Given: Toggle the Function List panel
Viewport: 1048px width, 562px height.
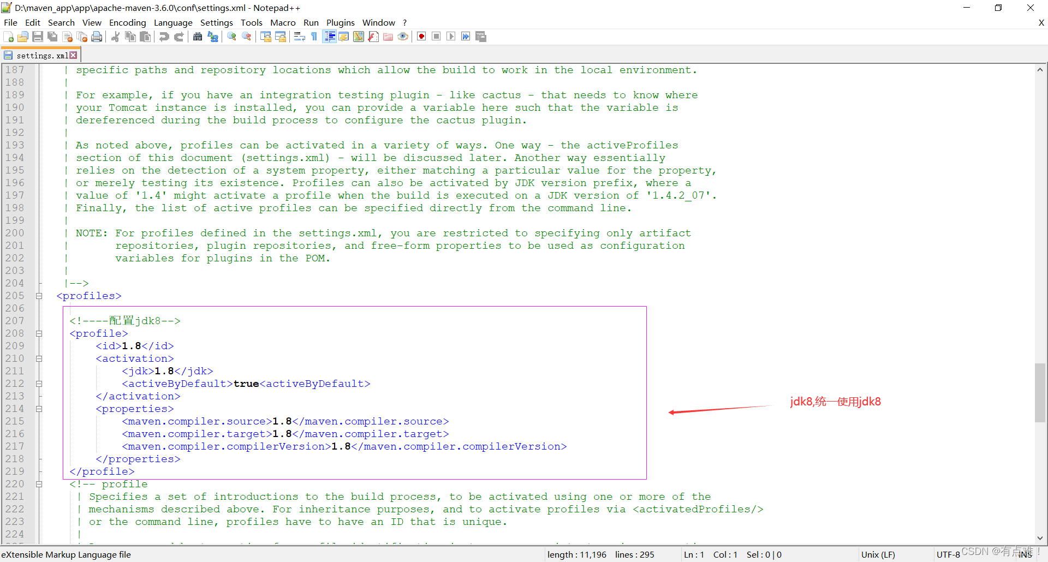Looking at the screenshot, I should (x=373, y=37).
